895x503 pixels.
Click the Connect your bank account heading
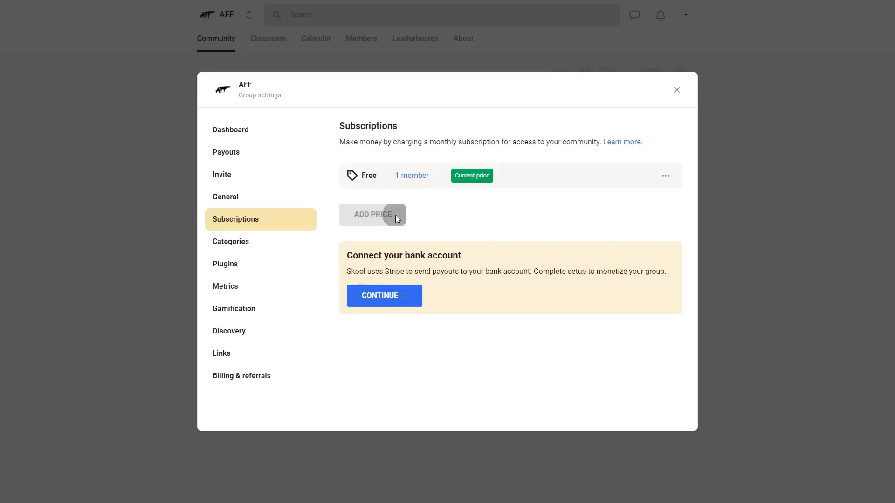(x=404, y=256)
